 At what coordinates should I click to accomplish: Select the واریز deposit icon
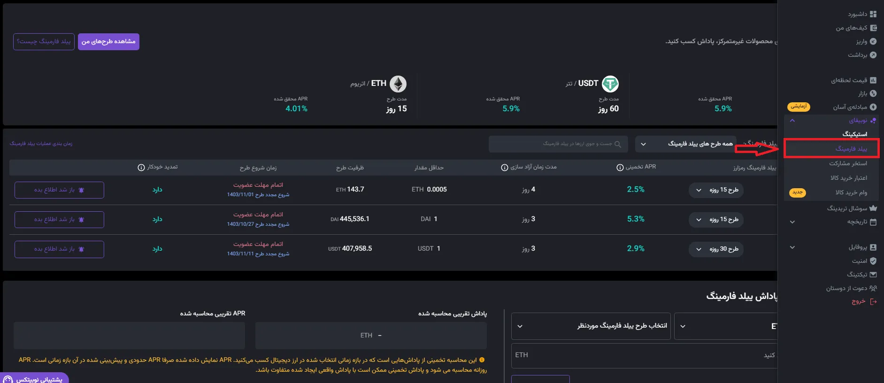pyautogui.click(x=873, y=41)
